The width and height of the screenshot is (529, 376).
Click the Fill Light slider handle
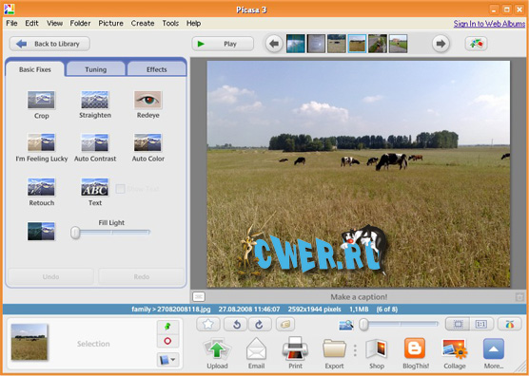75,233
